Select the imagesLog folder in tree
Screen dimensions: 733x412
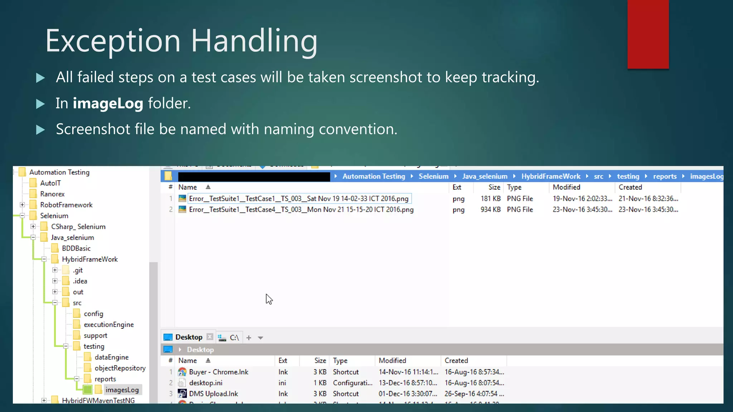point(122,390)
